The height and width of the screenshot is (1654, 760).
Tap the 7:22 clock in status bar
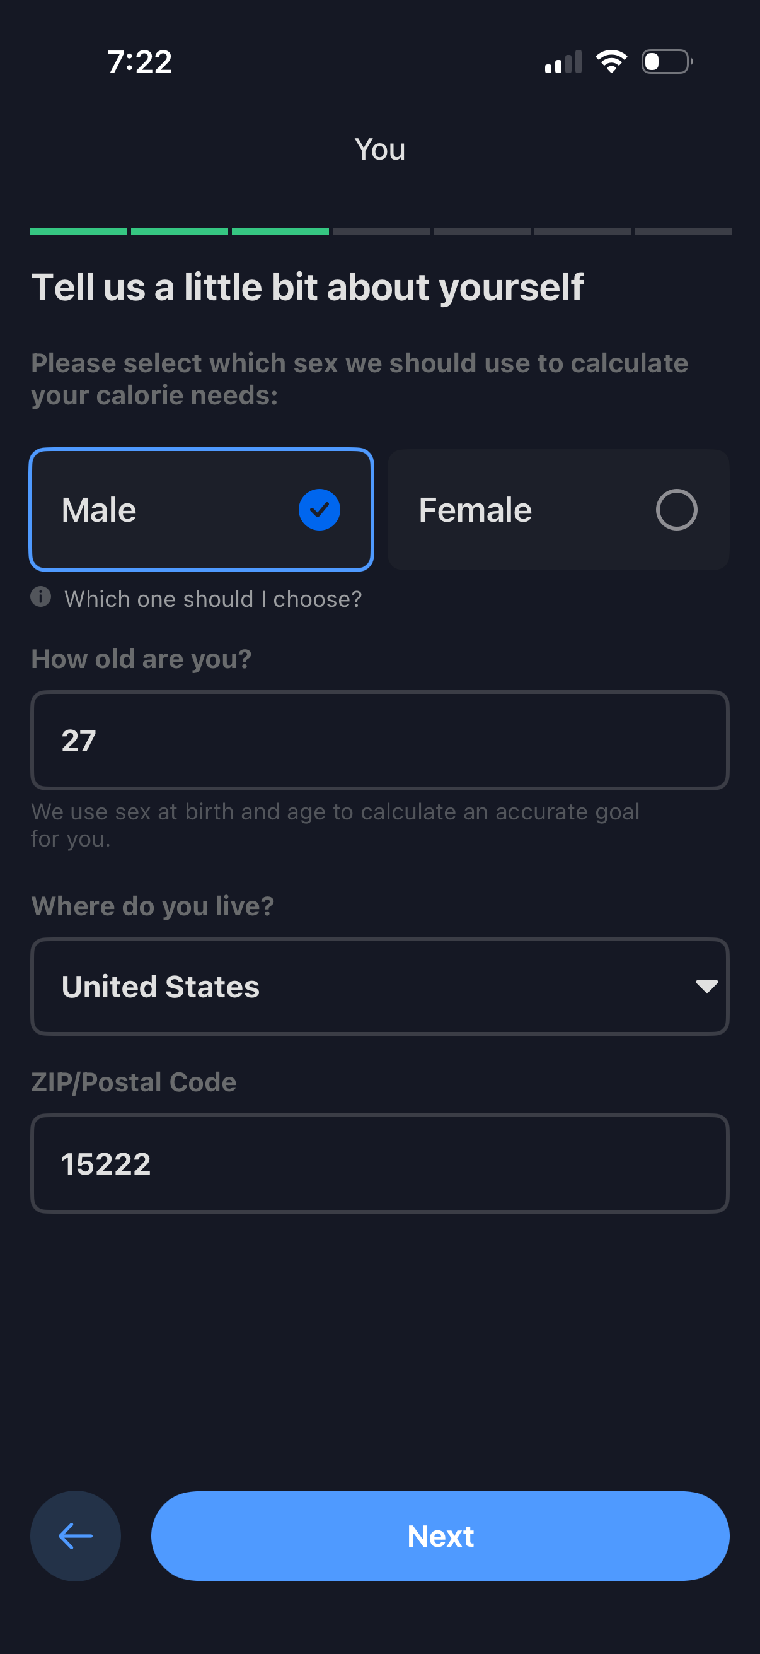(x=140, y=62)
